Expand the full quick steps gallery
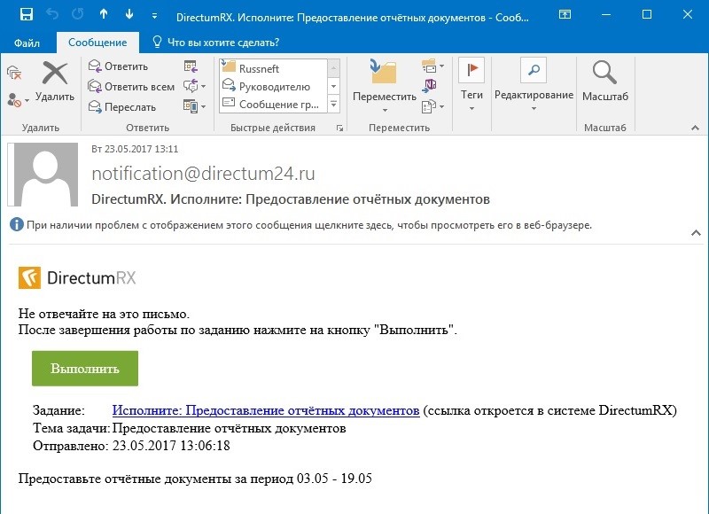 pyautogui.click(x=334, y=104)
